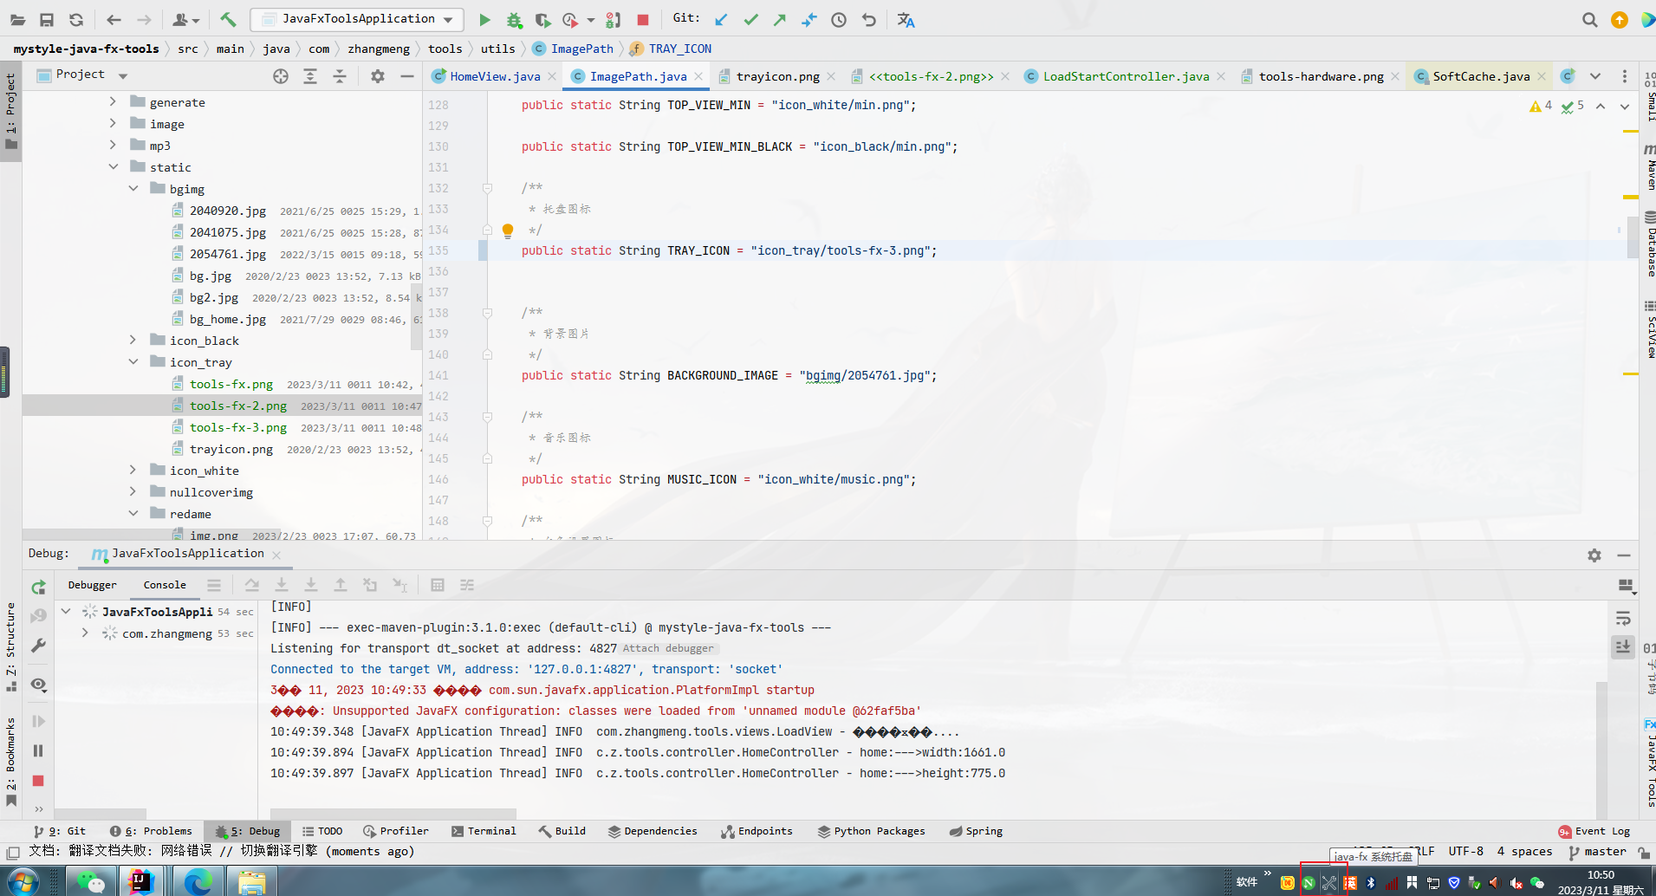This screenshot has width=1656, height=896.
Task: Click the yellow intention lightbulb in gutter
Action: [x=508, y=230]
